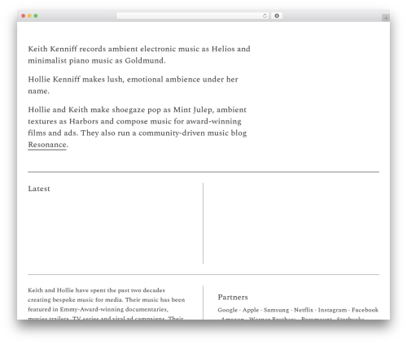Close the browser window with the red button
The width and height of the screenshot is (407, 344).
coord(24,15)
